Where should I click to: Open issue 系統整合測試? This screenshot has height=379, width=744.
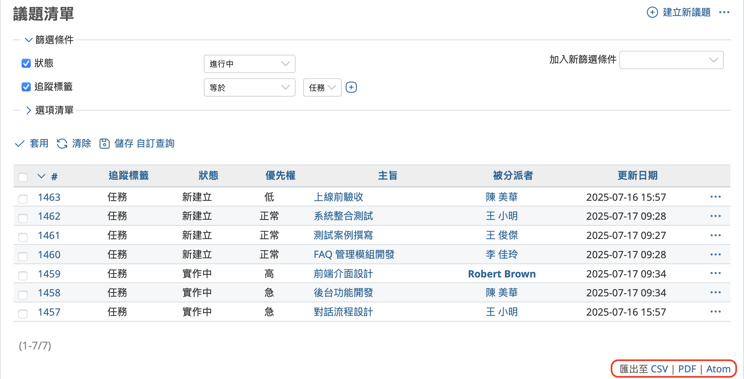[343, 216]
